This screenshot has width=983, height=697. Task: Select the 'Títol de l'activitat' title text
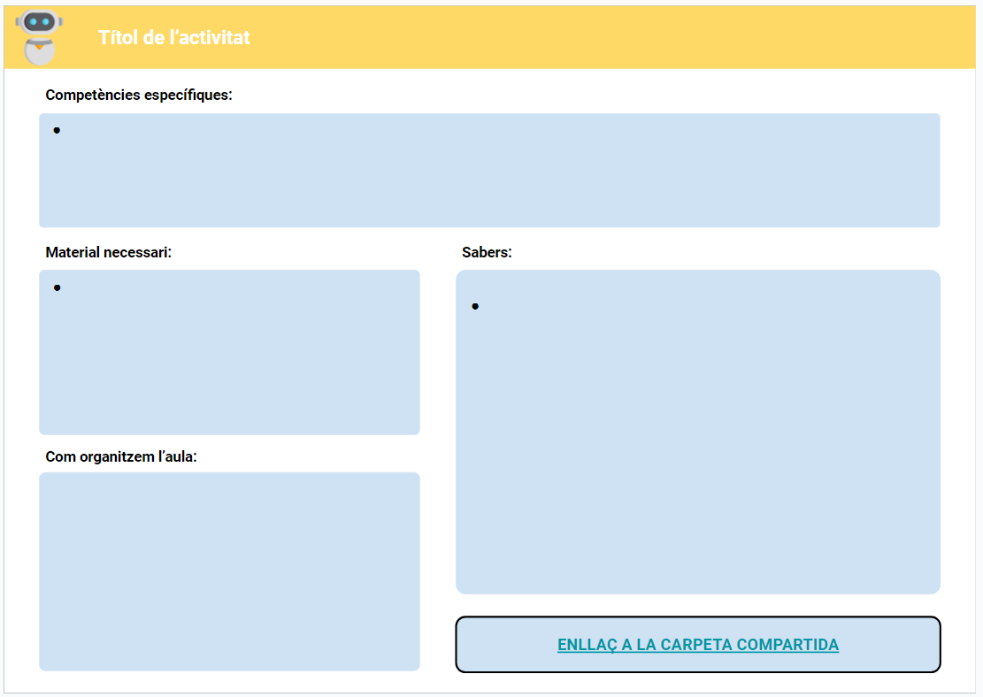[173, 37]
